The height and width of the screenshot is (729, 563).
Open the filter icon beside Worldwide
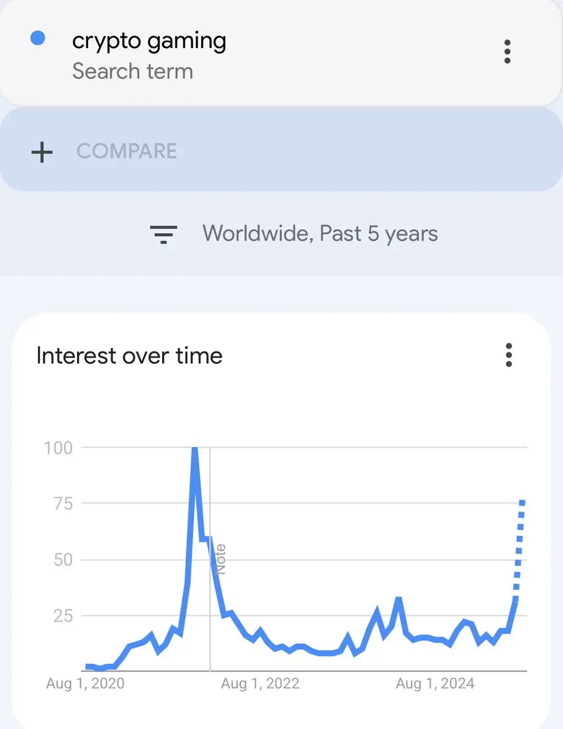click(163, 234)
